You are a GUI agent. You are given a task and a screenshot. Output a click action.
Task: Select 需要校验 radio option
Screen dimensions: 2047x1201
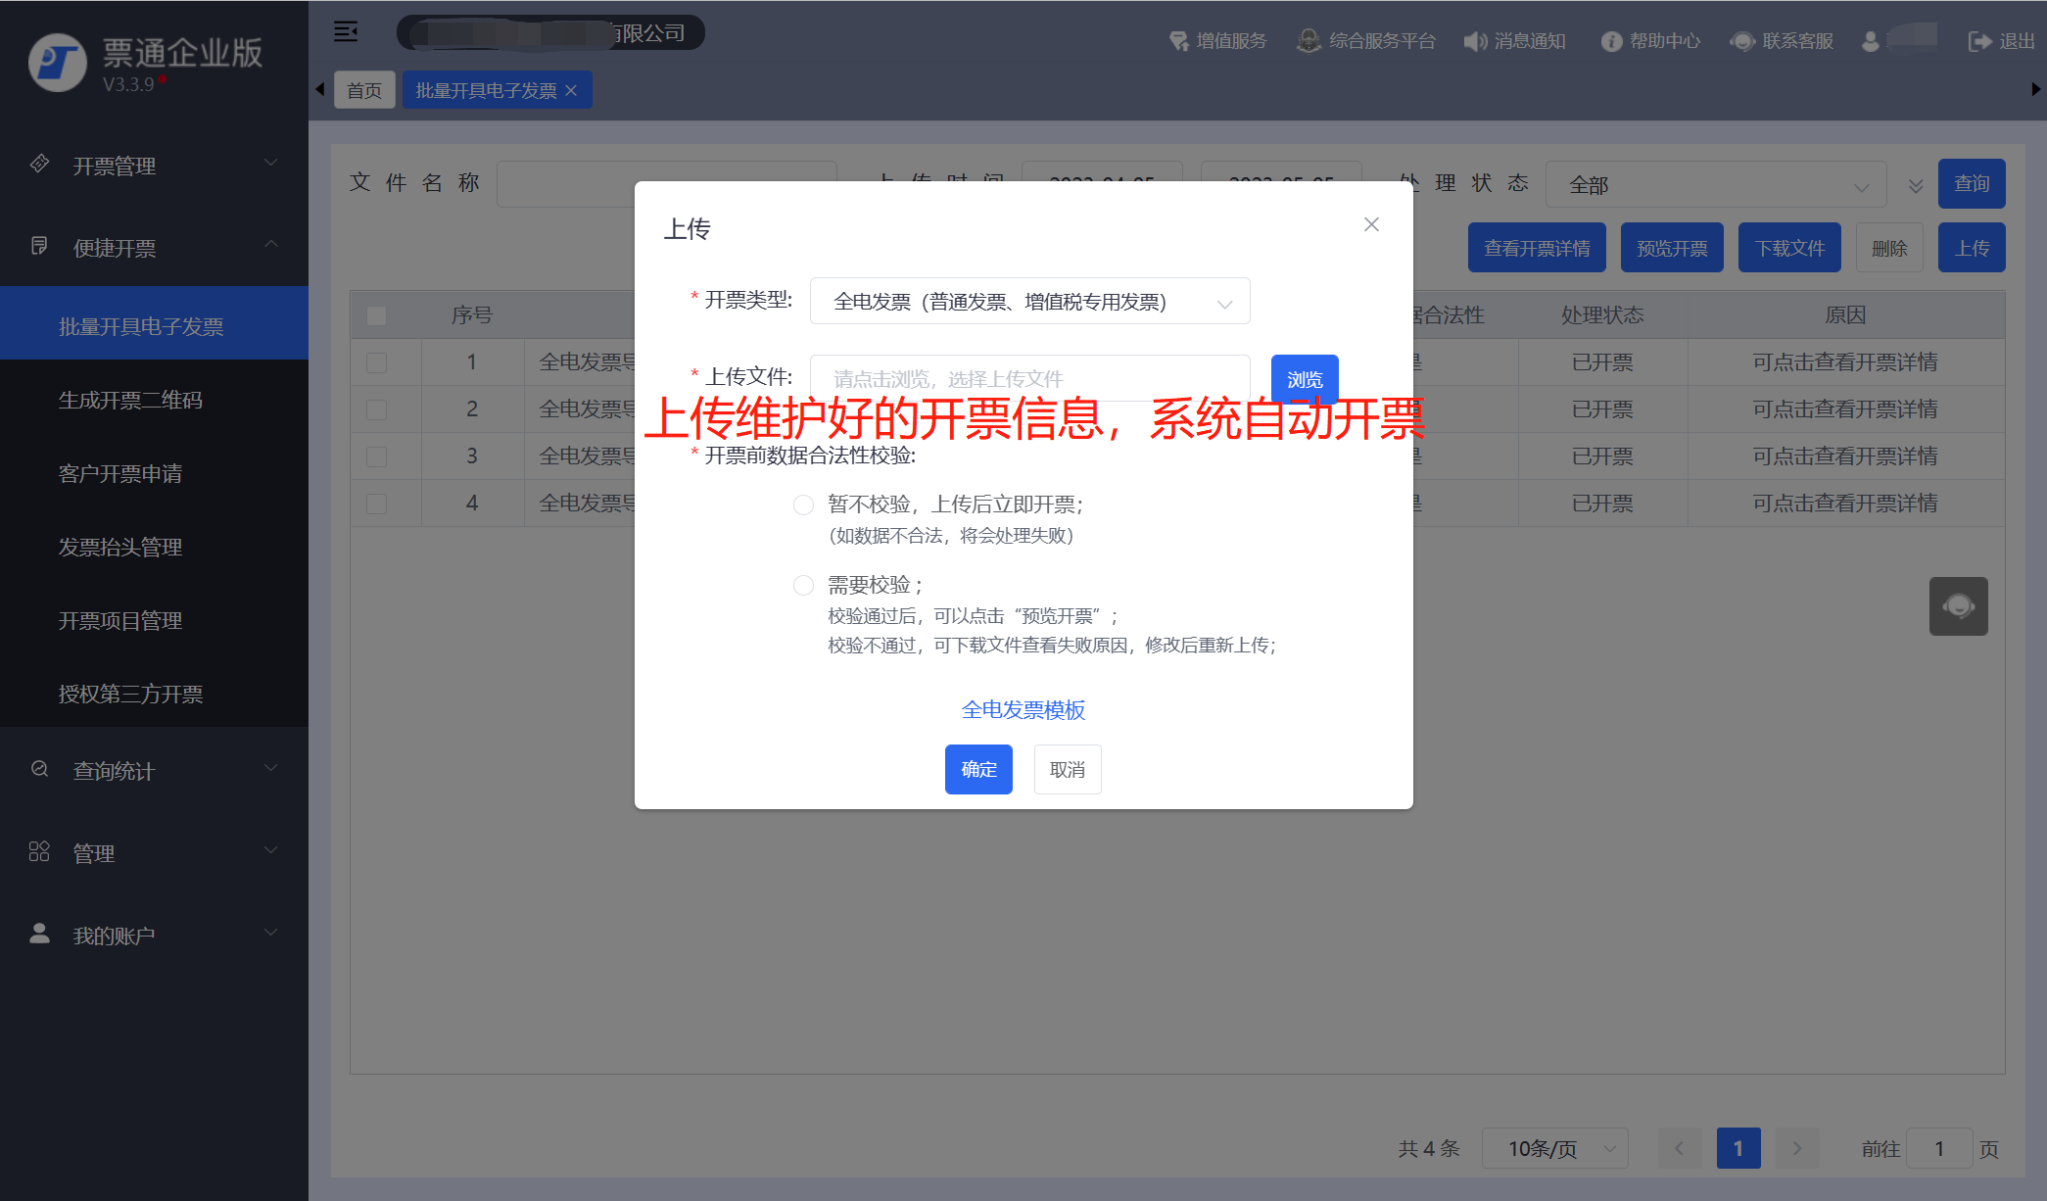[x=803, y=585]
